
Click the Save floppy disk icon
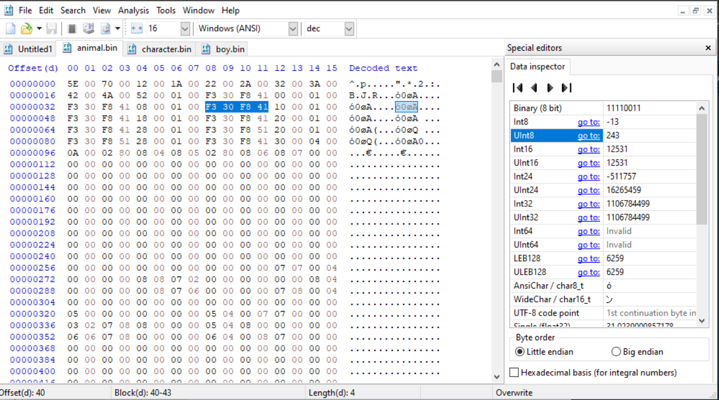coord(52,28)
